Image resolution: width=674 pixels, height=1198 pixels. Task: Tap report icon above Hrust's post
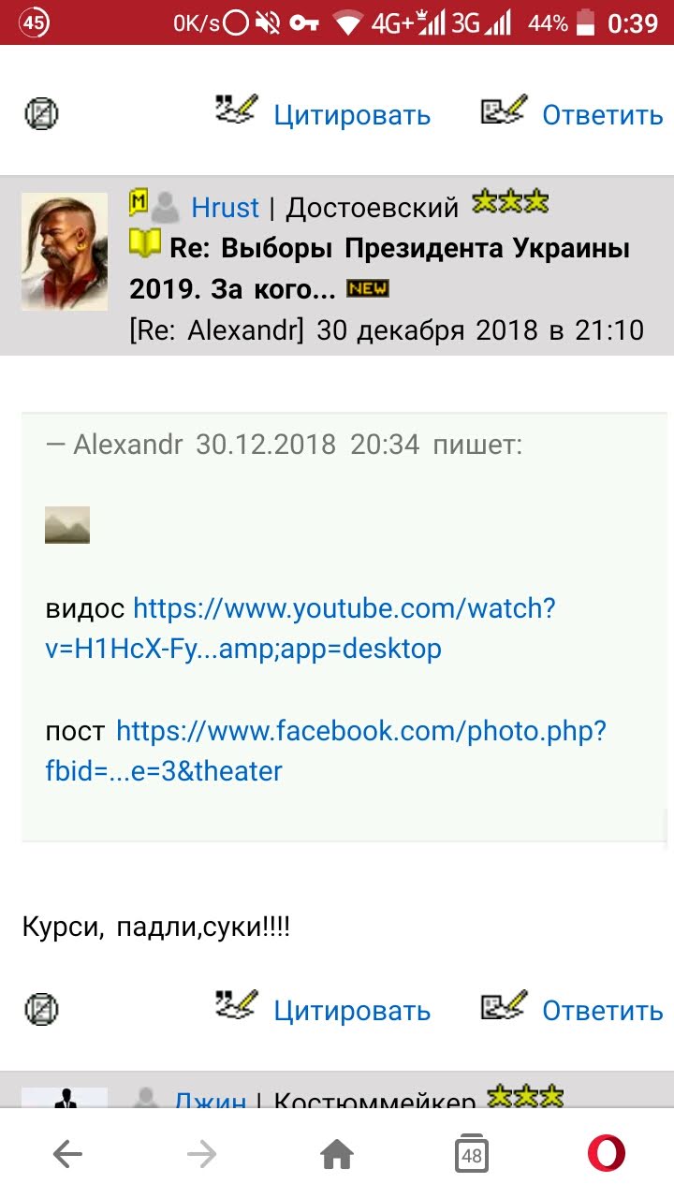(x=41, y=114)
